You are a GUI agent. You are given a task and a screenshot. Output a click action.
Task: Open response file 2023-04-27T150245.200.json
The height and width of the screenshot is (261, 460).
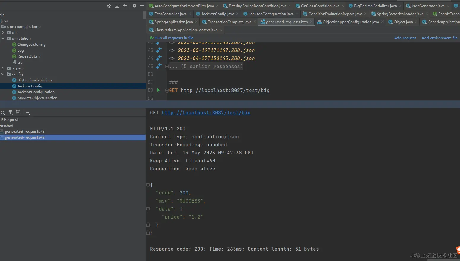click(x=216, y=58)
